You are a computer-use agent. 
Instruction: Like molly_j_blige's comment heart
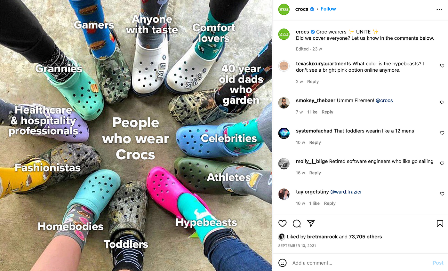(x=442, y=163)
